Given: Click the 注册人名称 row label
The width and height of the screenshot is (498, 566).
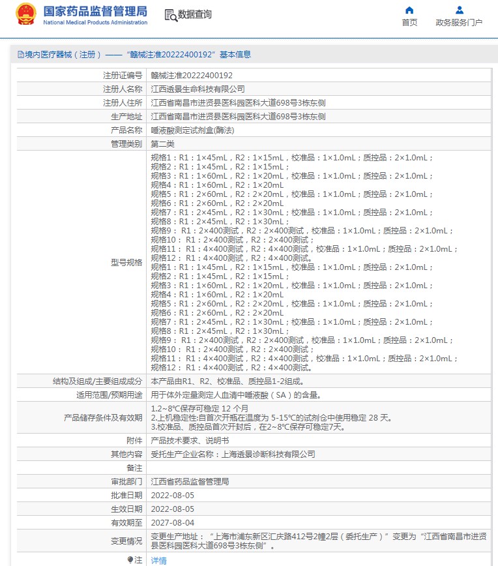Looking at the screenshot, I should [123, 89].
